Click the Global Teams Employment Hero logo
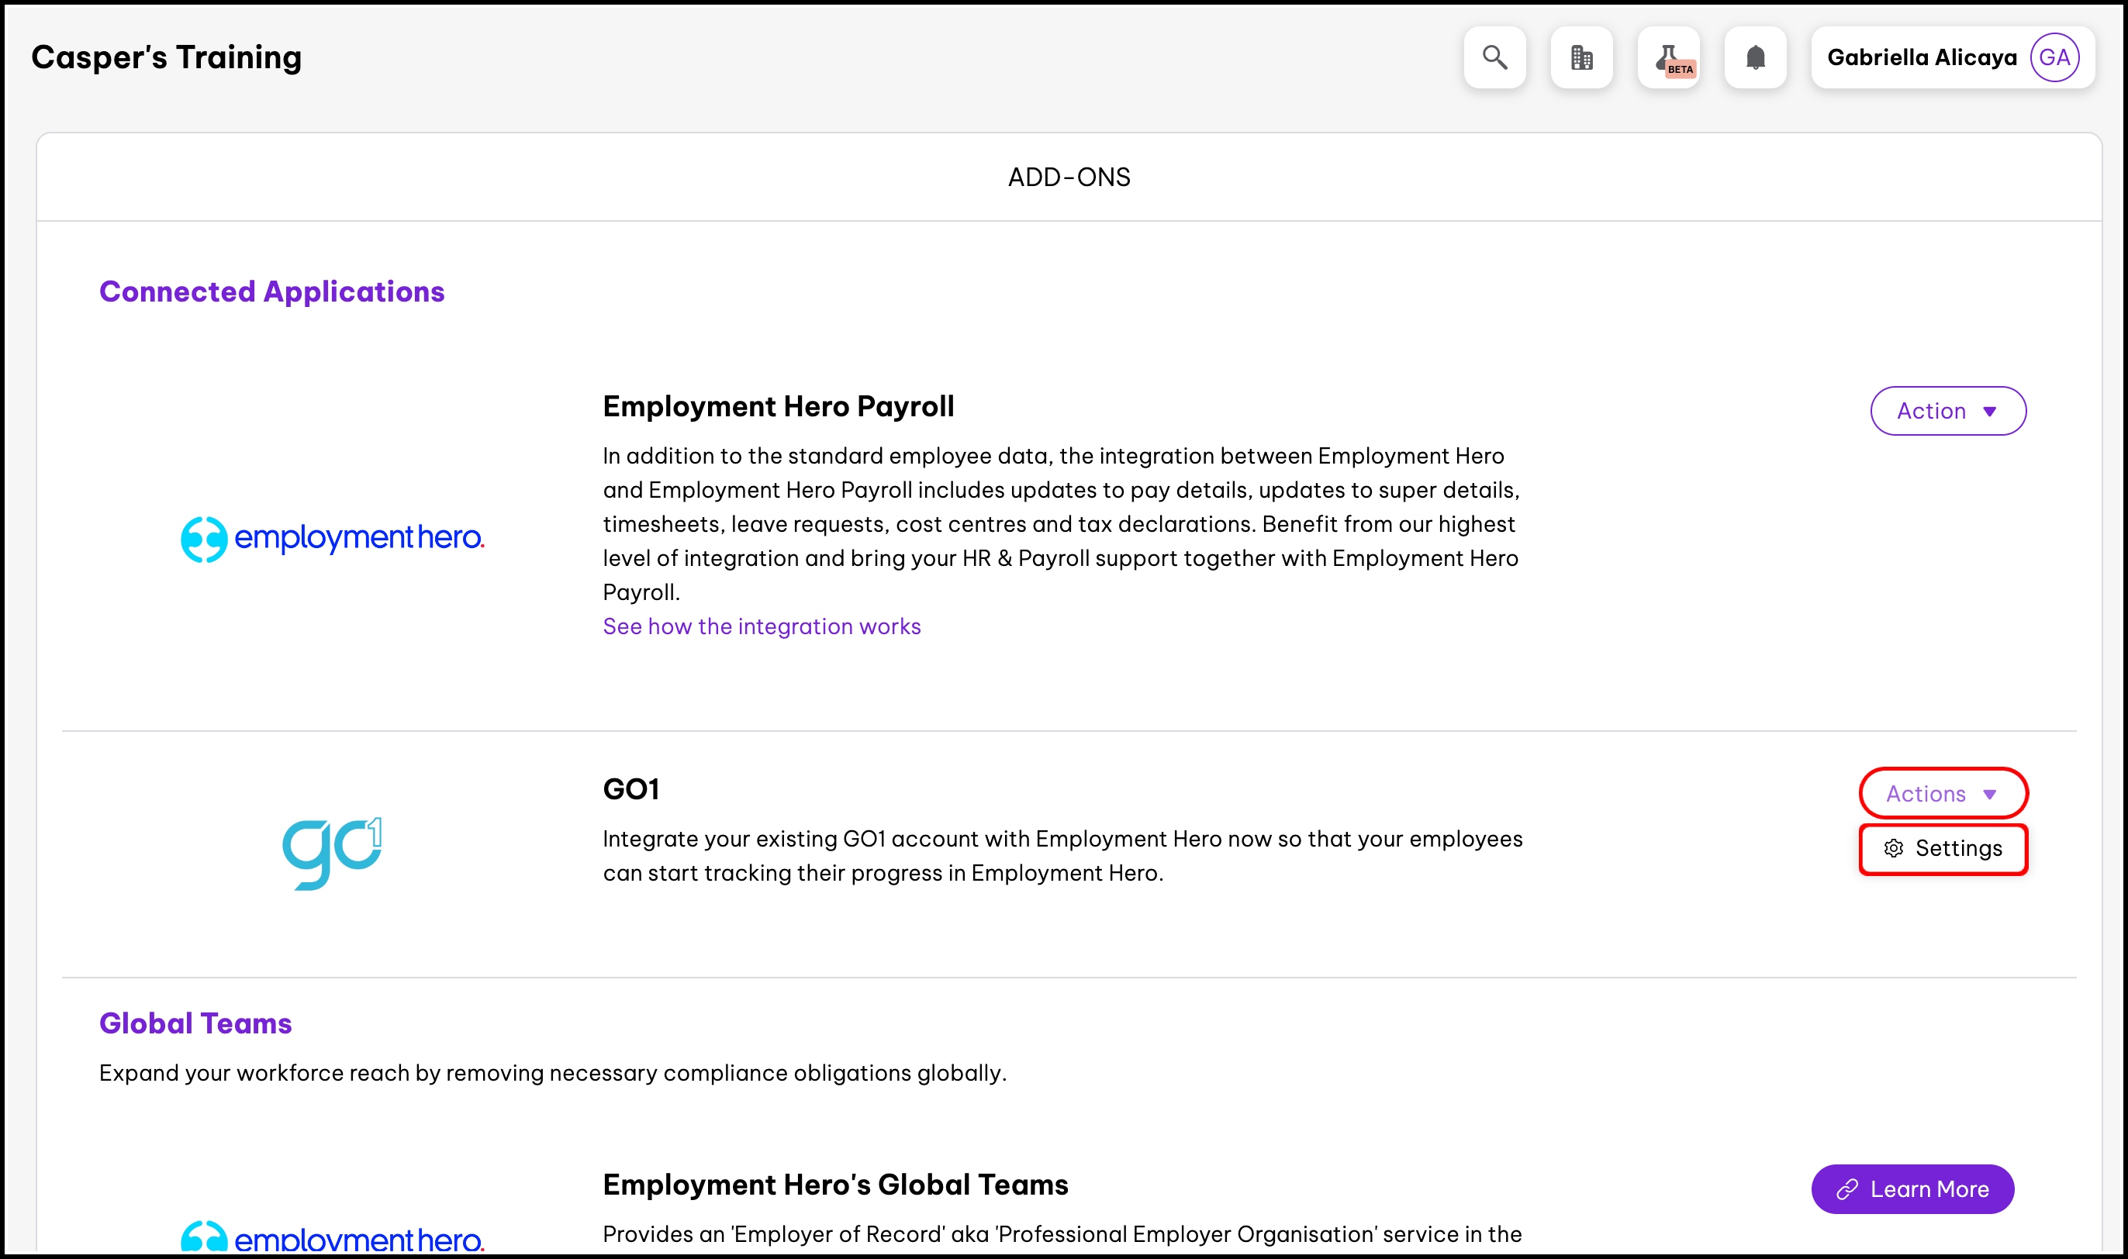The height and width of the screenshot is (1259, 2128). [332, 1237]
